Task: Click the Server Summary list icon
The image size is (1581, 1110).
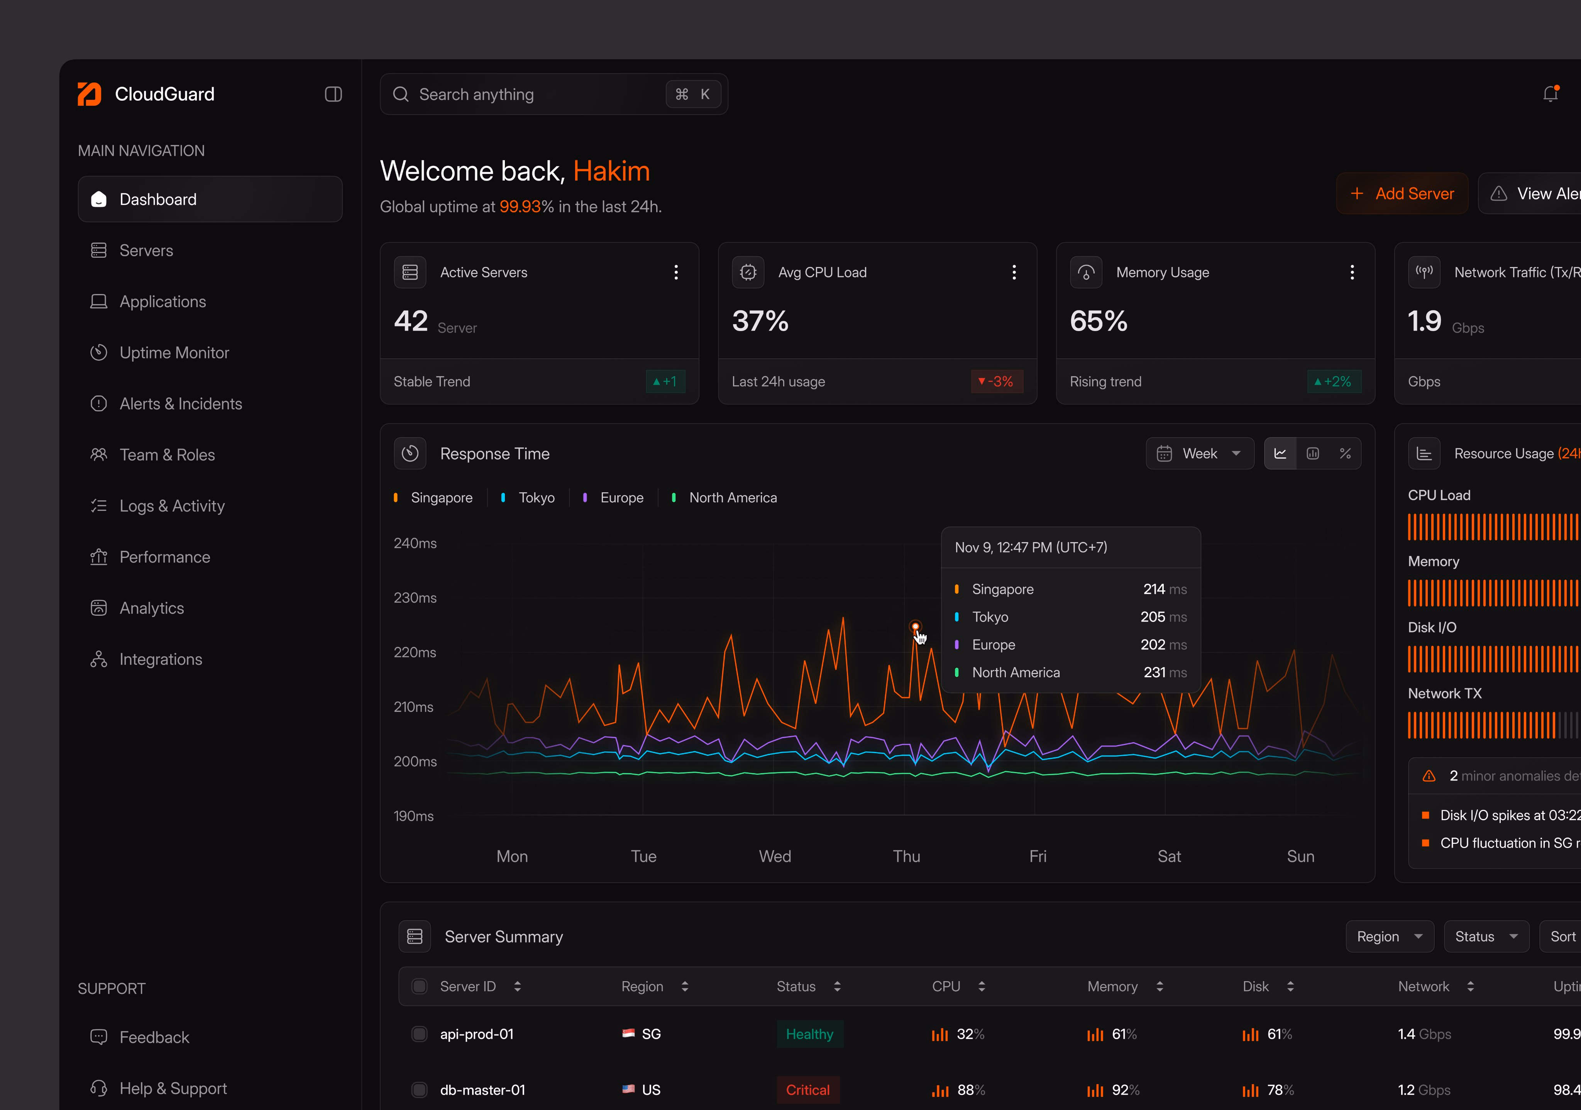Action: [x=415, y=937]
